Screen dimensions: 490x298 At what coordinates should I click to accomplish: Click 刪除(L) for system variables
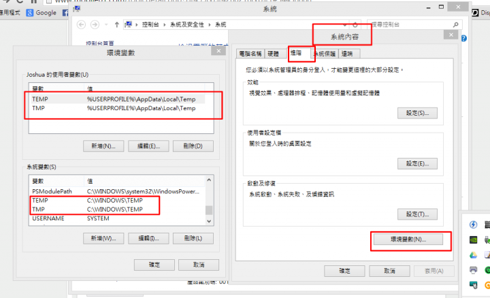point(193,239)
